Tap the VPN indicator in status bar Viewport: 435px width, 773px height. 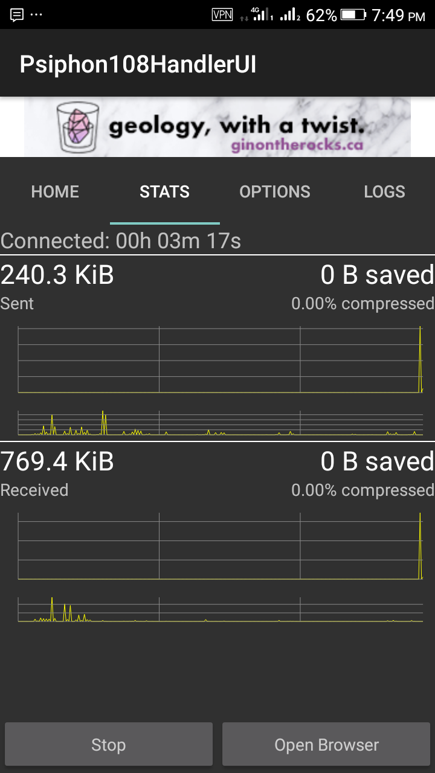tap(222, 14)
